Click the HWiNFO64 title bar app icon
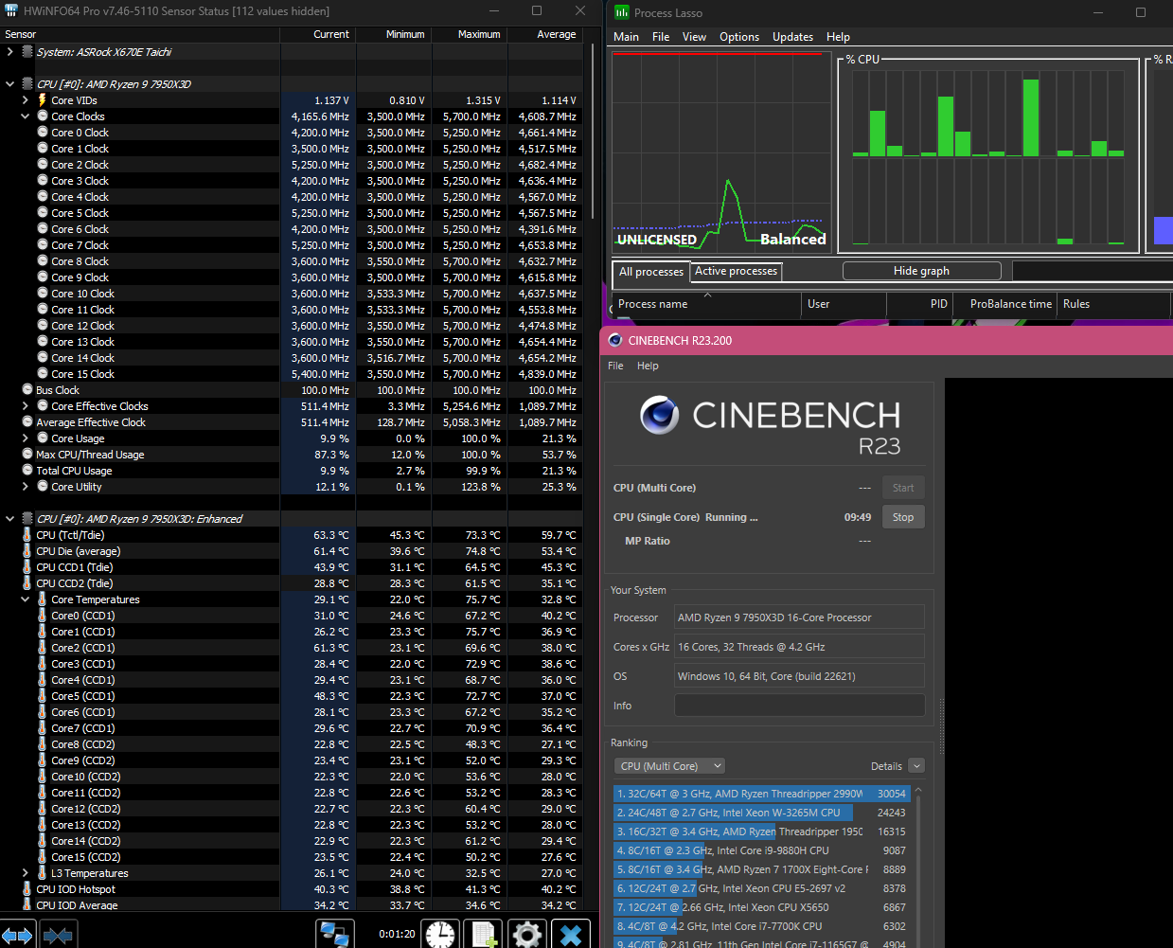This screenshot has width=1173, height=948. click(x=11, y=10)
